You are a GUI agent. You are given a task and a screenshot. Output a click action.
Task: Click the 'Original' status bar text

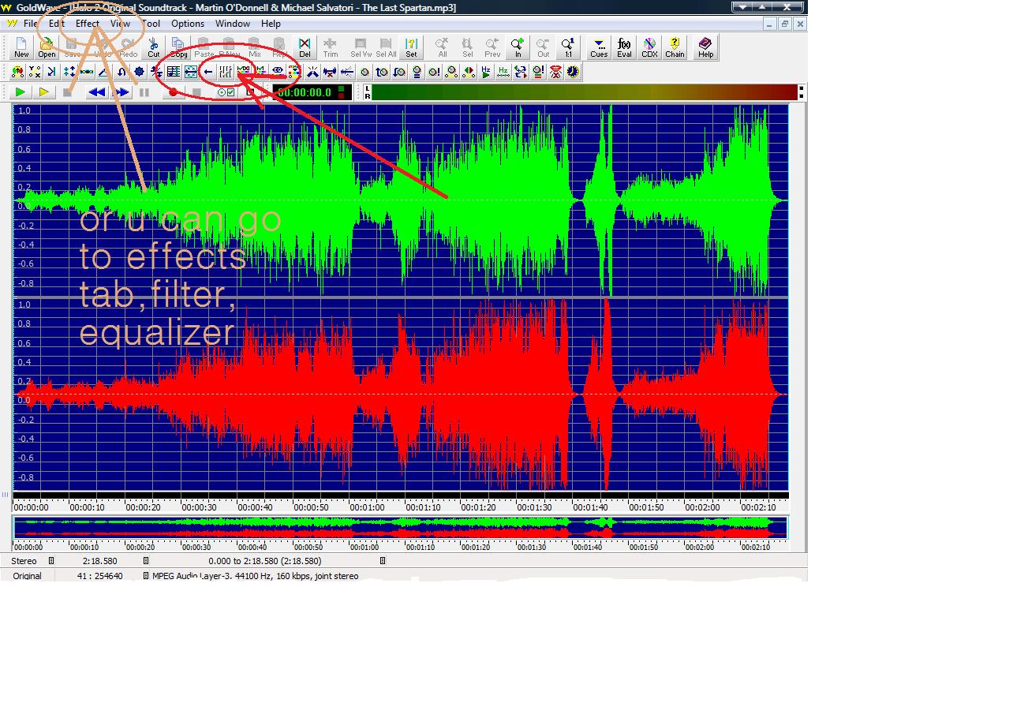(x=27, y=576)
